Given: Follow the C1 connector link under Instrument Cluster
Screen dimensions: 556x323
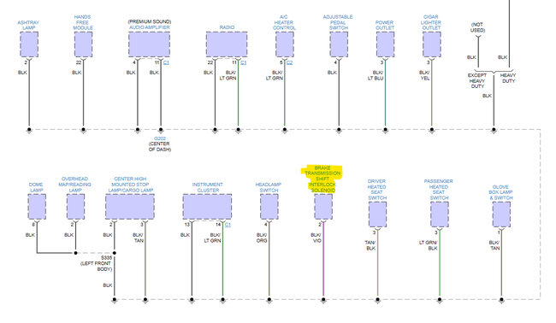Looking at the screenshot, I should 228,225.
